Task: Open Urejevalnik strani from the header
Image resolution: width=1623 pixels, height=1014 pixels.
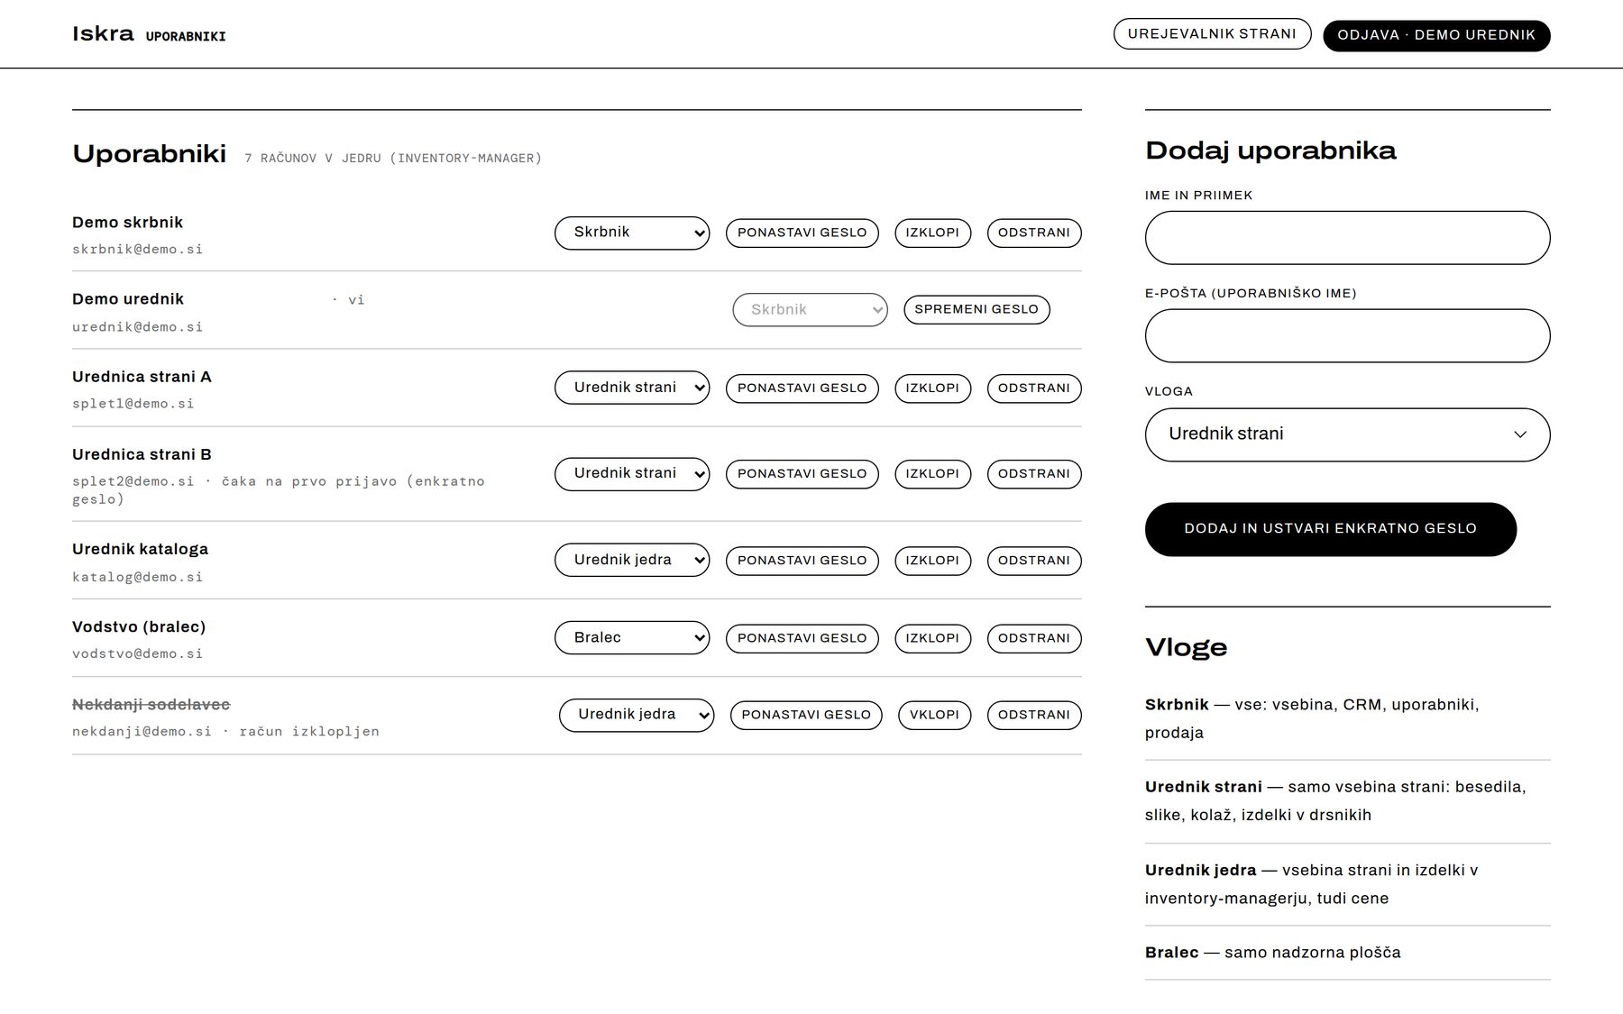Action: coord(1212,34)
